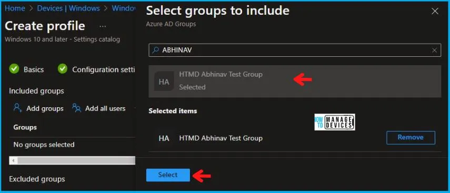The width and height of the screenshot is (450, 193).
Task: Close the Select groups to include panel
Action: click(435, 11)
